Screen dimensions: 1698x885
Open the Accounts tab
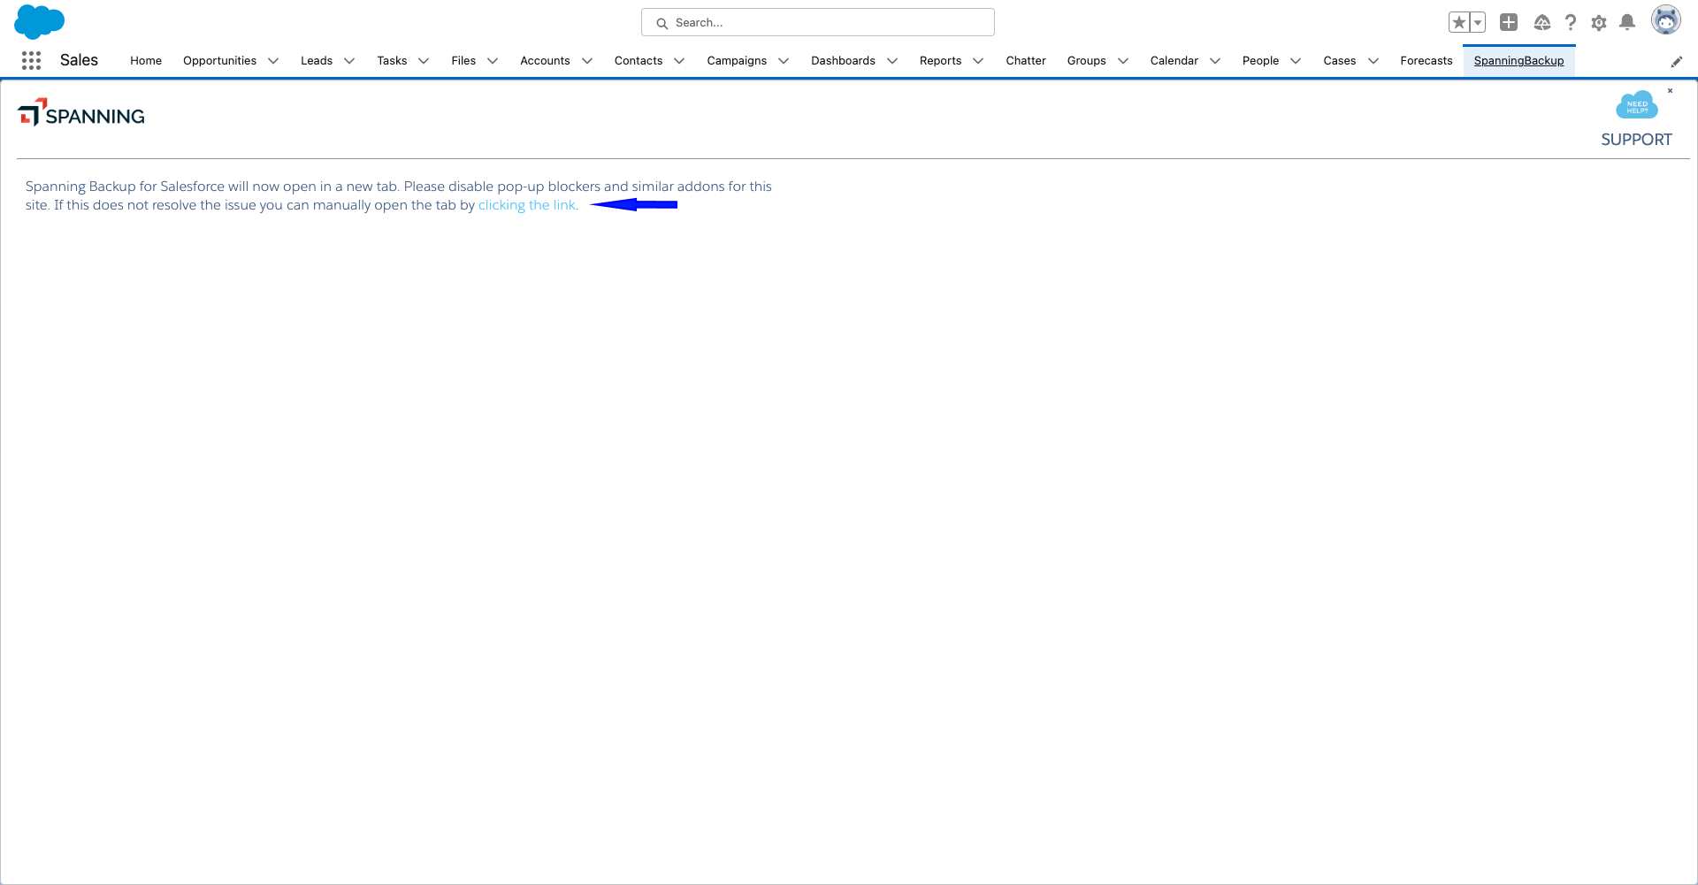click(x=545, y=61)
